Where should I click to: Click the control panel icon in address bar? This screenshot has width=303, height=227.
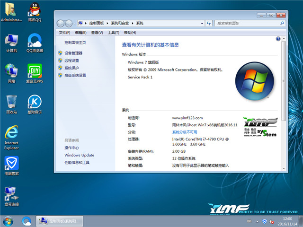(x=80, y=23)
